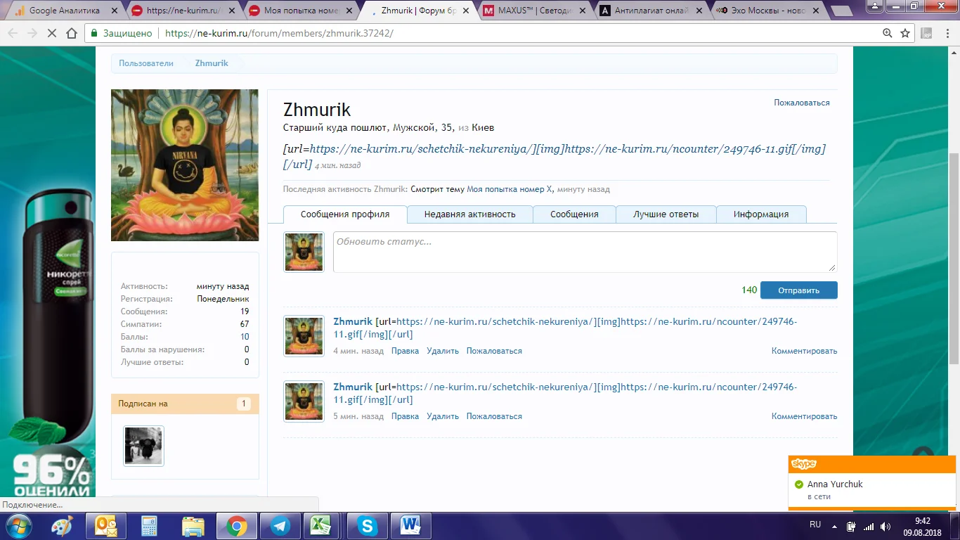The width and height of the screenshot is (960, 540).
Task: Click Комментировать on the 5 мин. назад post
Action: tap(804, 416)
